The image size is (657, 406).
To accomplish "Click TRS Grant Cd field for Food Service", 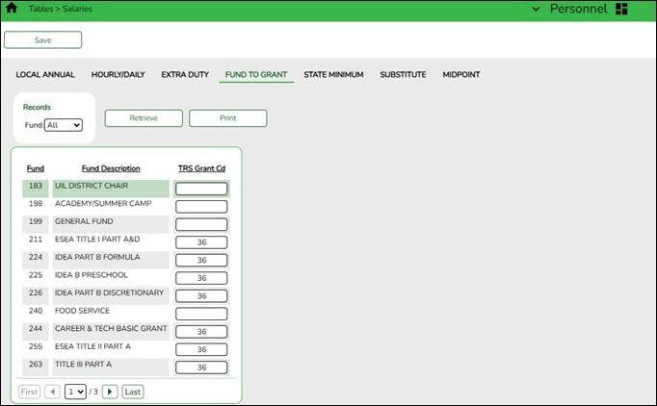I will tap(201, 314).
